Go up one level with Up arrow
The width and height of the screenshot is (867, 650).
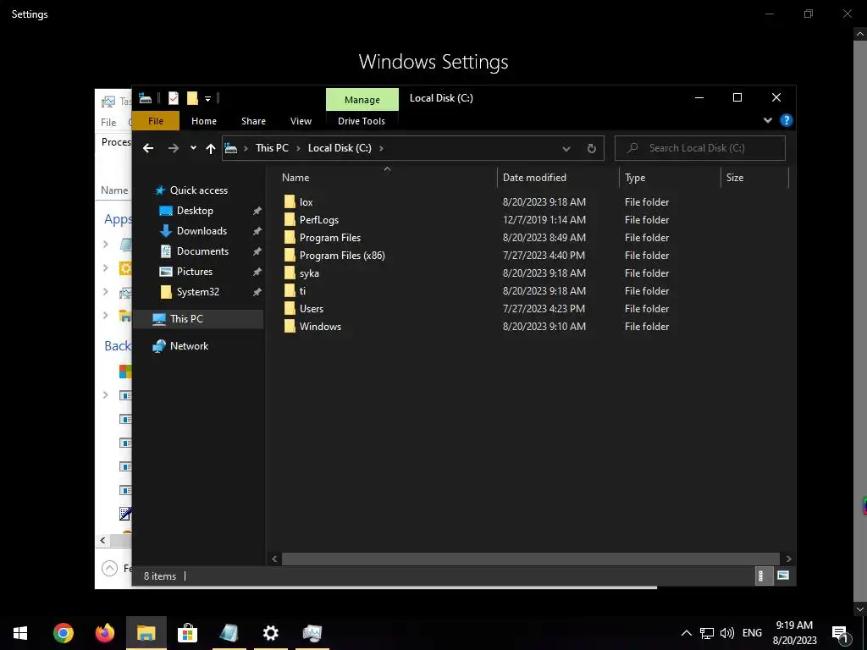tap(211, 148)
